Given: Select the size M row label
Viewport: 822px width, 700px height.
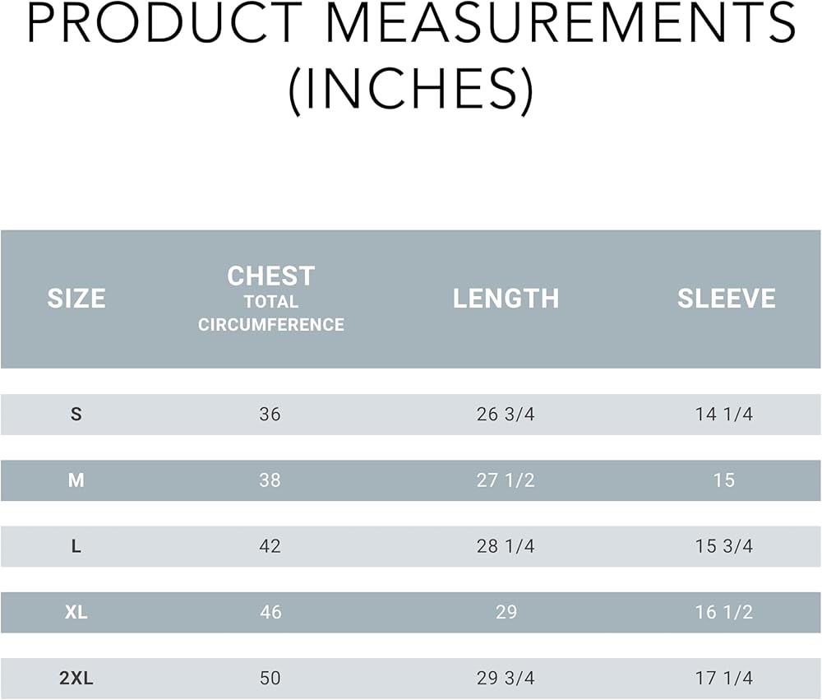Looking at the screenshot, I should 76,480.
